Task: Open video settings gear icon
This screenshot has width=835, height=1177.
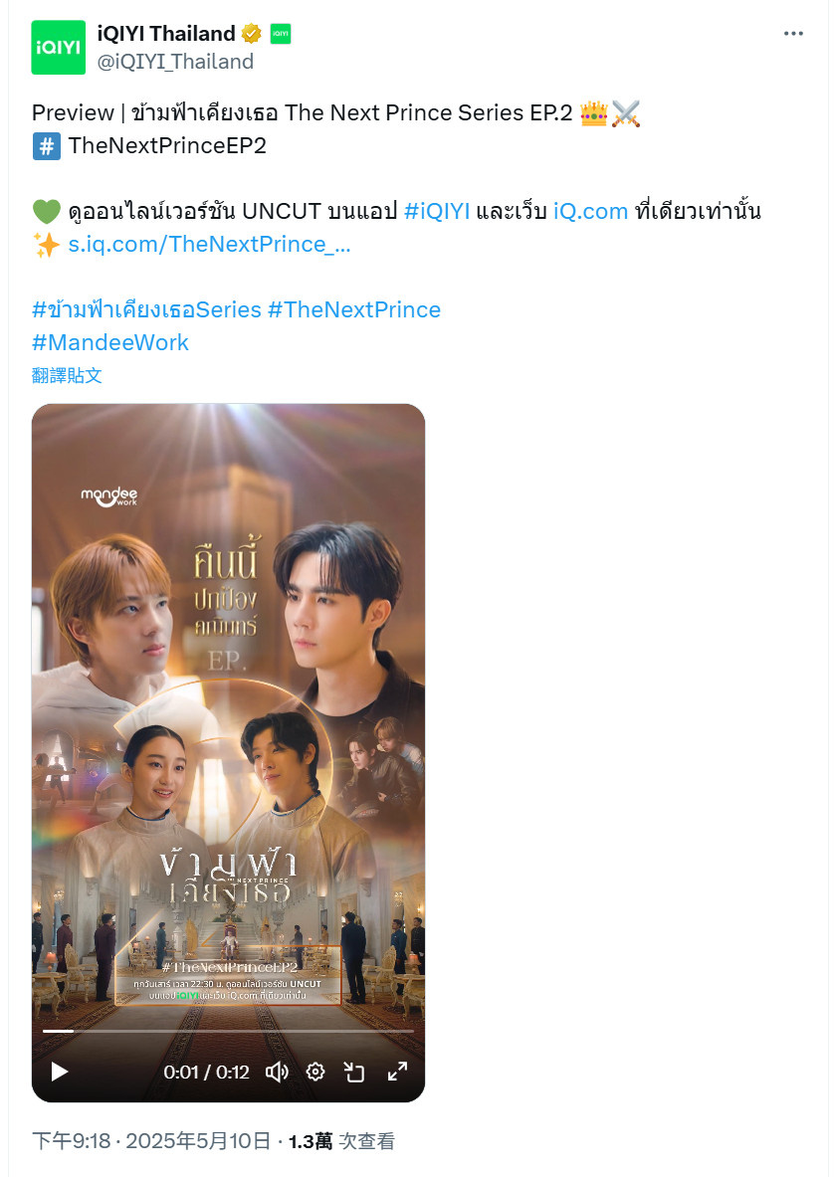Action: coord(315,1072)
